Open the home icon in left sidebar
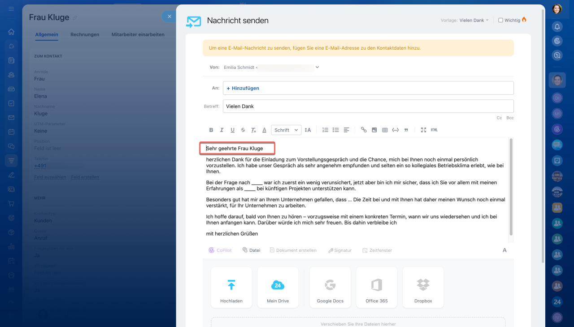Viewport: 574px width, 327px height. click(11, 32)
